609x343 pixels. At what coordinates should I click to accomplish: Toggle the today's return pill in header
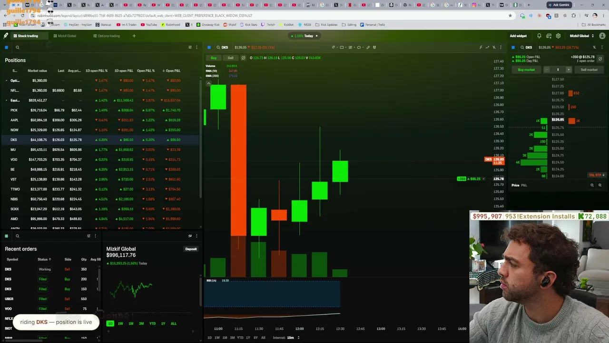click(304, 36)
